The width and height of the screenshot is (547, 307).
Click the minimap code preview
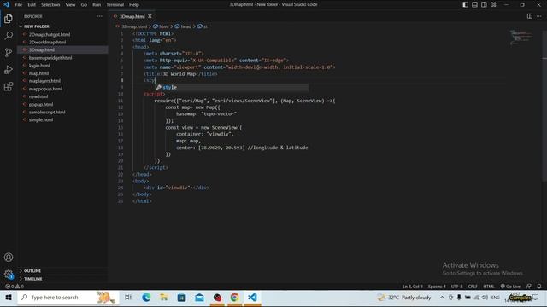pyautogui.click(x=521, y=38)
